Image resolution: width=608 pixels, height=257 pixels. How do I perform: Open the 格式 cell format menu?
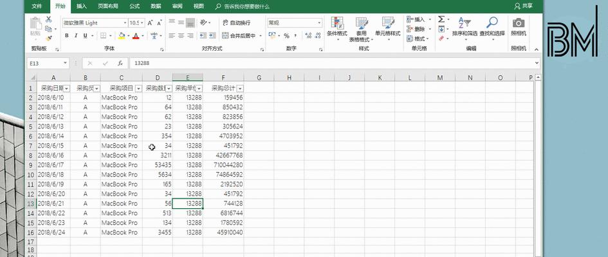click(419, 39)
